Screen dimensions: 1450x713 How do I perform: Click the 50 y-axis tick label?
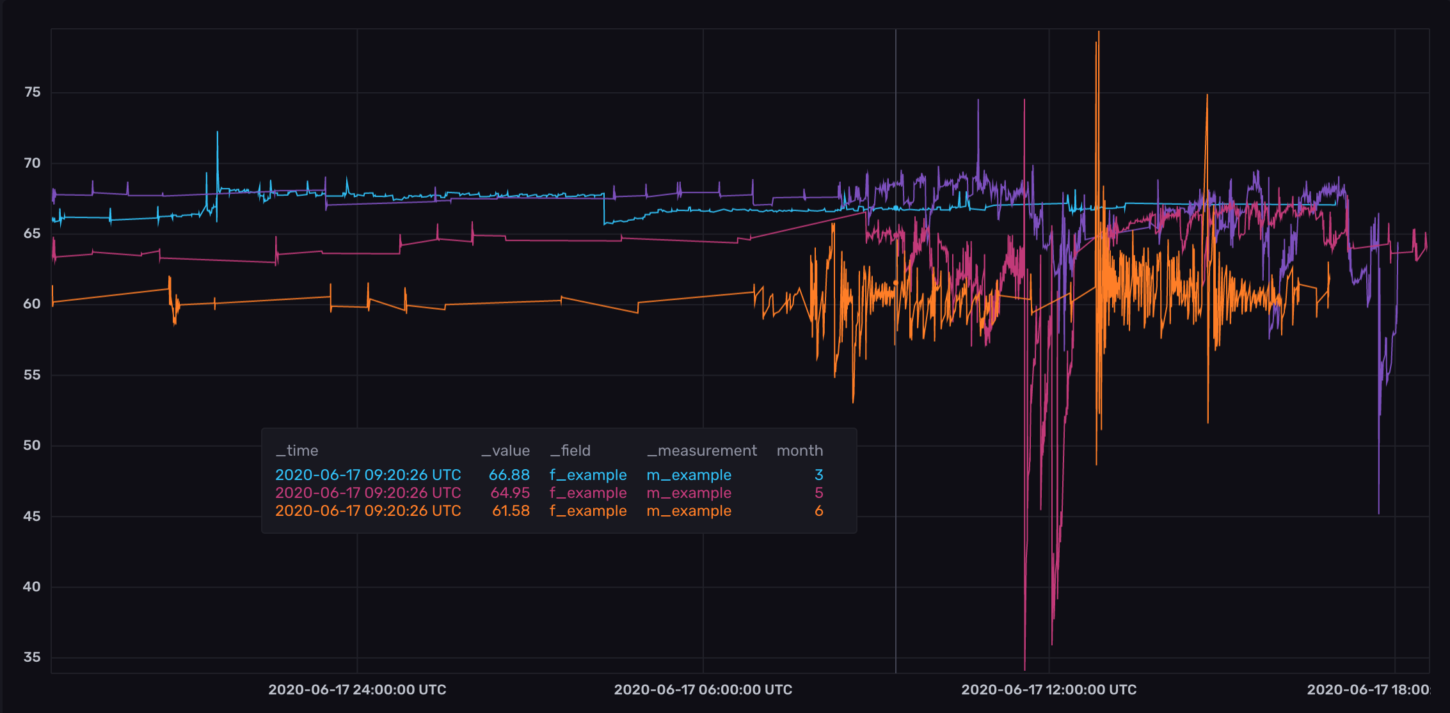(32, 445)
